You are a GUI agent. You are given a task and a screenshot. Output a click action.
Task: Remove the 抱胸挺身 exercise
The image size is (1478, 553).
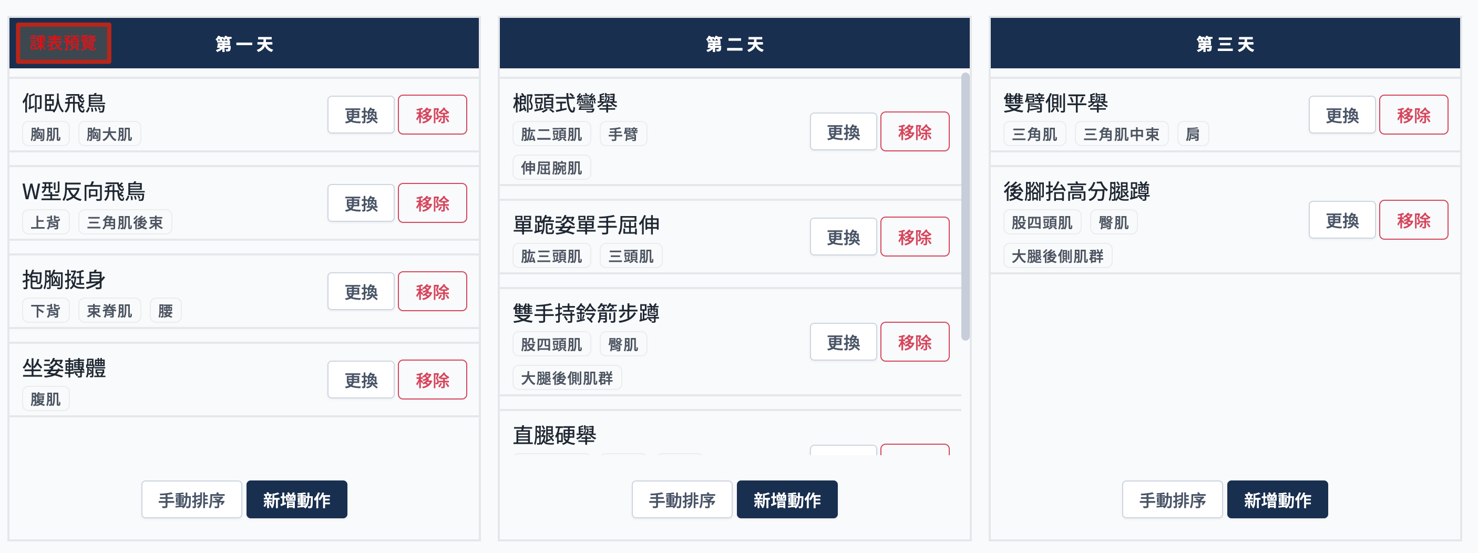(x=432, y=292)
